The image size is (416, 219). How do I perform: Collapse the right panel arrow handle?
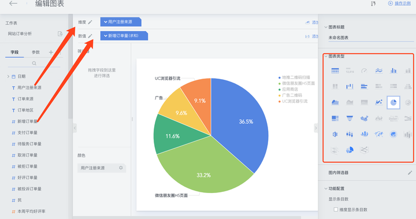pyautogui.click(x=315, y=128)
